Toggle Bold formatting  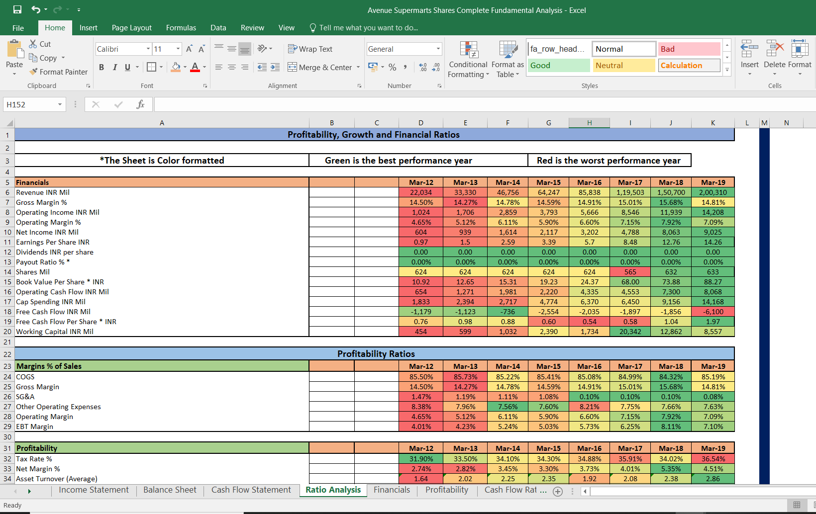click(102, 67)
